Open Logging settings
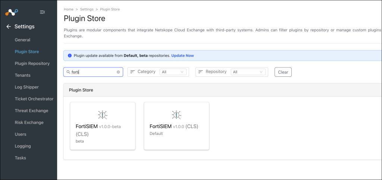382x180 pixels. coord(23,146)
